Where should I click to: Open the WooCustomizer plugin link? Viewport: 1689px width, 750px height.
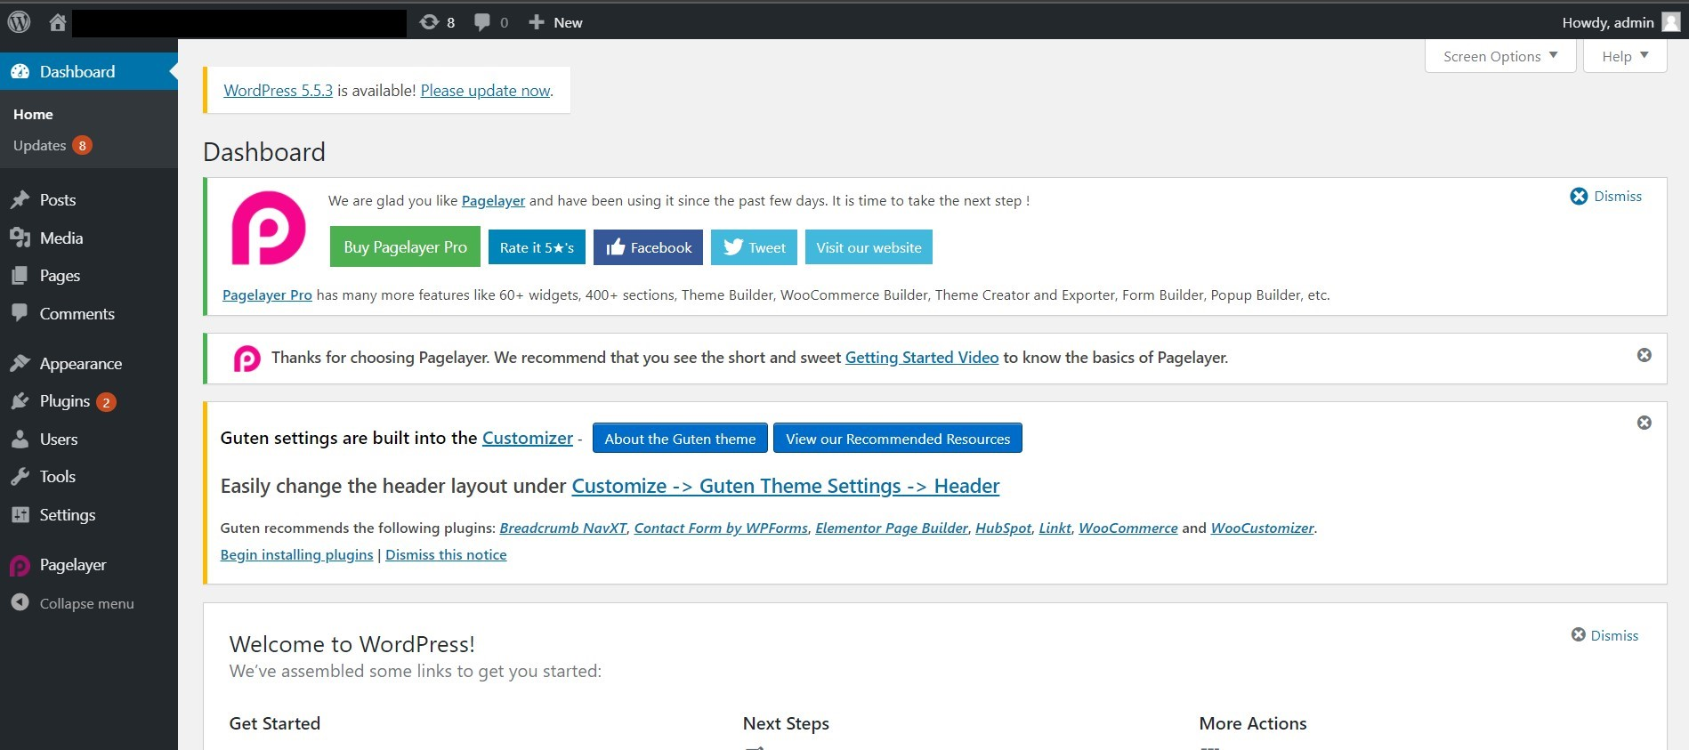click(1262, 528)
